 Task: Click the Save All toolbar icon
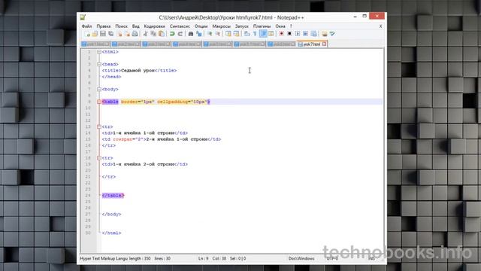[110, 34]
